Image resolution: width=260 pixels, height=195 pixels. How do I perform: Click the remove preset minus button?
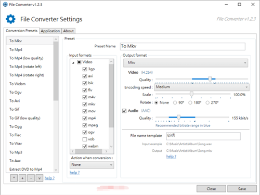31,178
